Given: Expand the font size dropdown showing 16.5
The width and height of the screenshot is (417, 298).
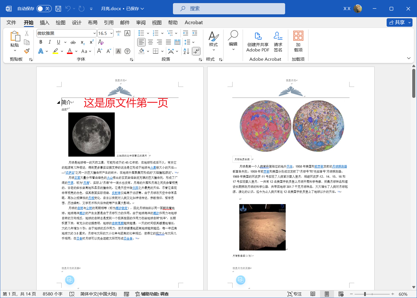Looking at the screenshot, I should (x=111, y=33).
